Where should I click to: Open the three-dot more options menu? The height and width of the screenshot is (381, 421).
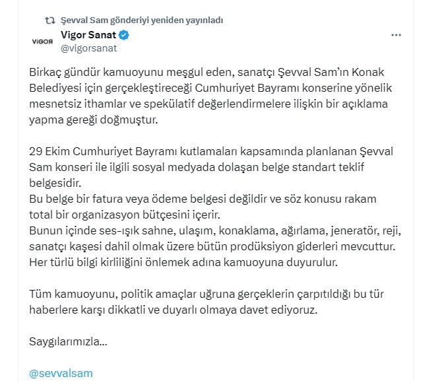(396, 35)
